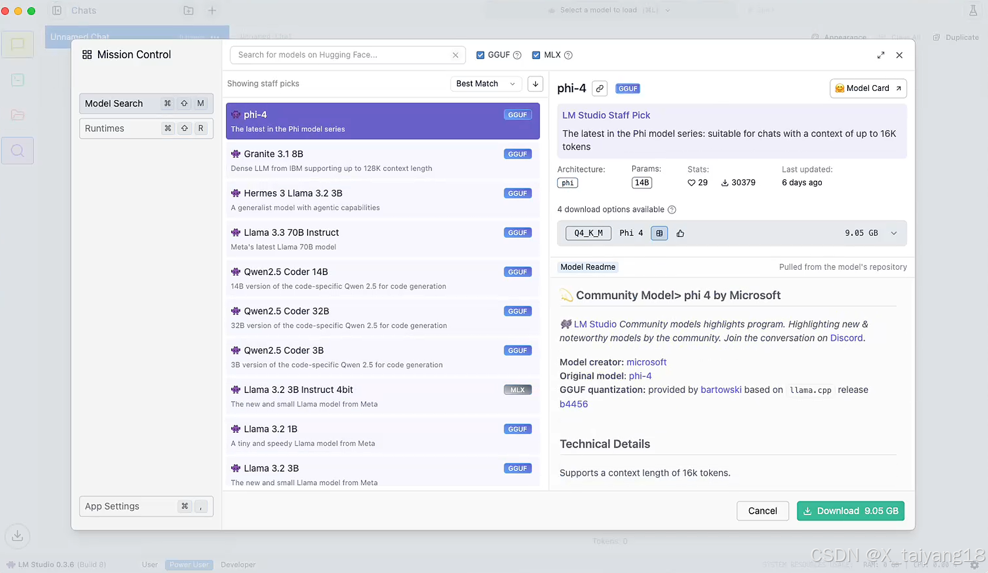Open App Settings
Viewport: 988px width, 573px height.
tap(146, 506)
